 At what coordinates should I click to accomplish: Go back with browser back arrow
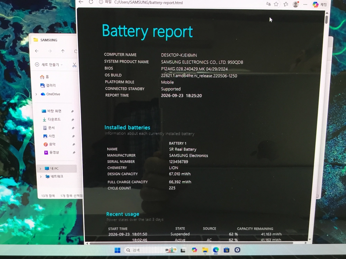(x=81, y=2)
